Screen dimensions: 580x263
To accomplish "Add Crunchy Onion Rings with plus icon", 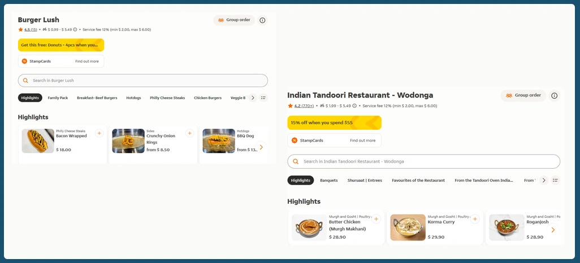I will [189, 133].
